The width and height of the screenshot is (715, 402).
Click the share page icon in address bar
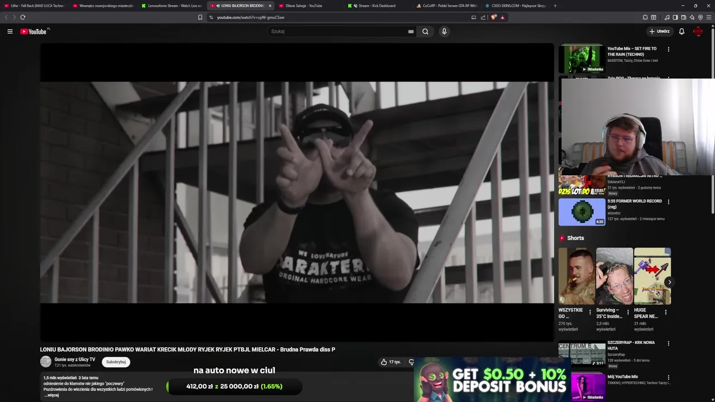tap(483, 17)
